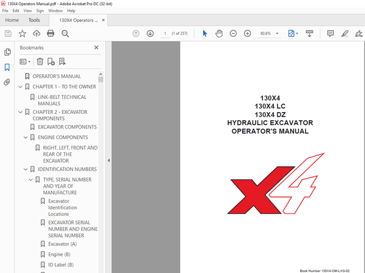Viewport: 365px width, 273px height.
Task: Close the Bookmarks panel
Action: point(97,48)
